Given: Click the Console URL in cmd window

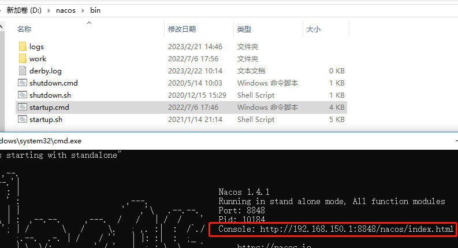Looking at the screenshot, I should pyautogui.click(x=357, y=229).
